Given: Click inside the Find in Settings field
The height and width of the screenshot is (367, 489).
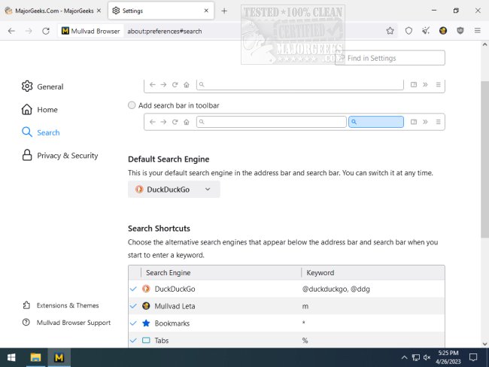Looking at the screenshot, I should click(x=390, y=58).
